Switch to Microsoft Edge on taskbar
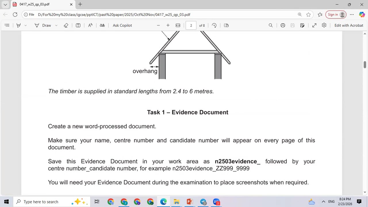This screenshot has height=207, width=368. [163, 202]
